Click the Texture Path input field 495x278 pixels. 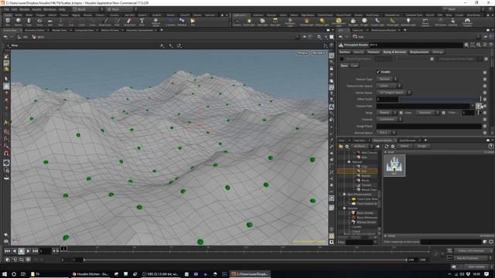(x=424, y=106)
